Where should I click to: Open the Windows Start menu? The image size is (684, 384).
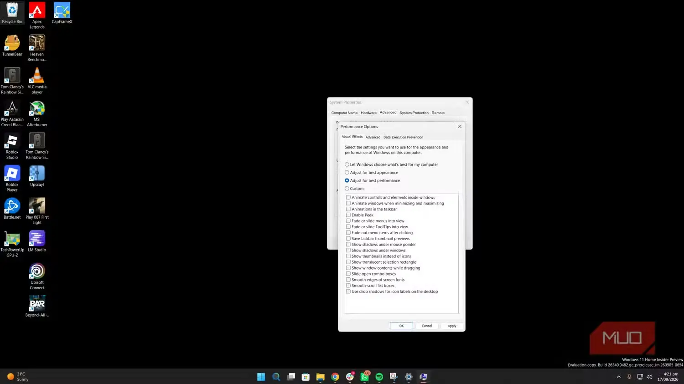261,377
